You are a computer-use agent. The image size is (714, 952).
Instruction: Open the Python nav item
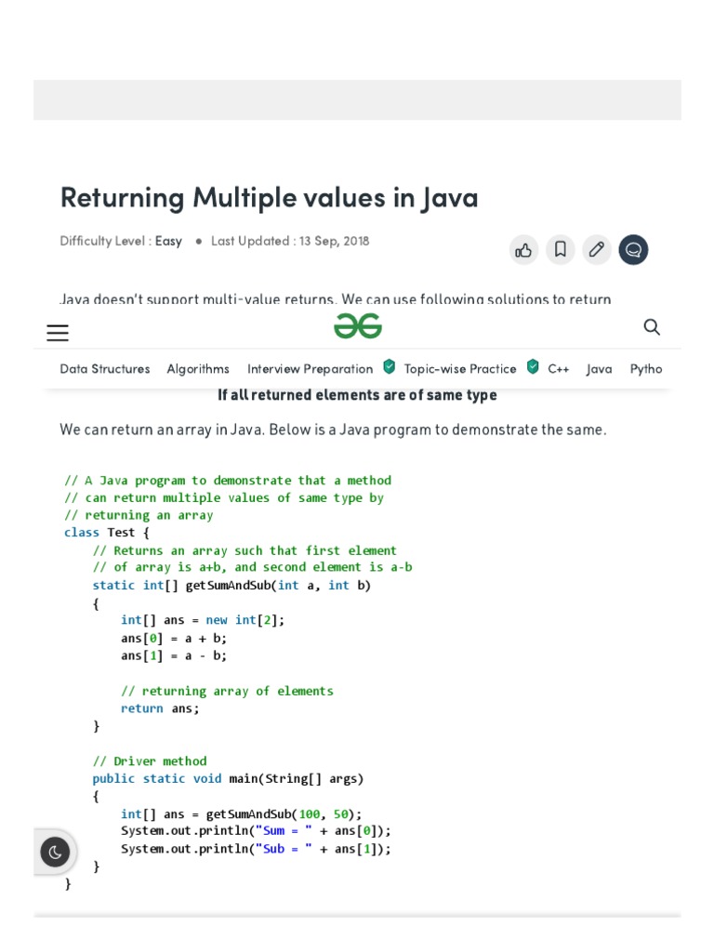(646, 369)
